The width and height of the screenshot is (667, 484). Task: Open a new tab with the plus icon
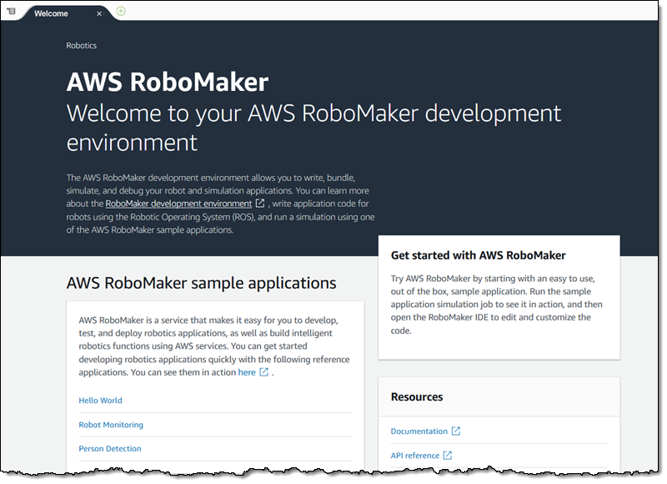click(122, 11)
